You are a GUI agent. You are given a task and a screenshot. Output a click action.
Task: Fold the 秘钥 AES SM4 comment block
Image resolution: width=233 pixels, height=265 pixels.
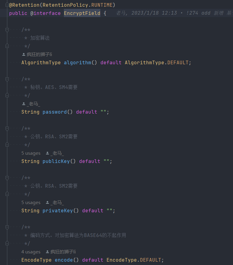7,79
